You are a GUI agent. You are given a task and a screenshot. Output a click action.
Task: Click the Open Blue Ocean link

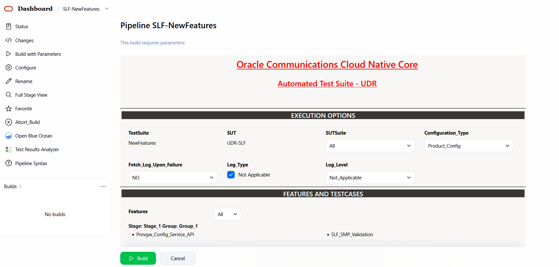pyautogui.click(x=34, y=136)
